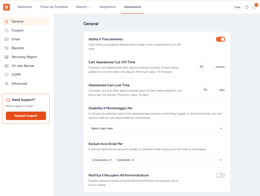Open GDPR settings in sidebar
The width and height of the screenshot is (260, 196).
click(26, 75)
